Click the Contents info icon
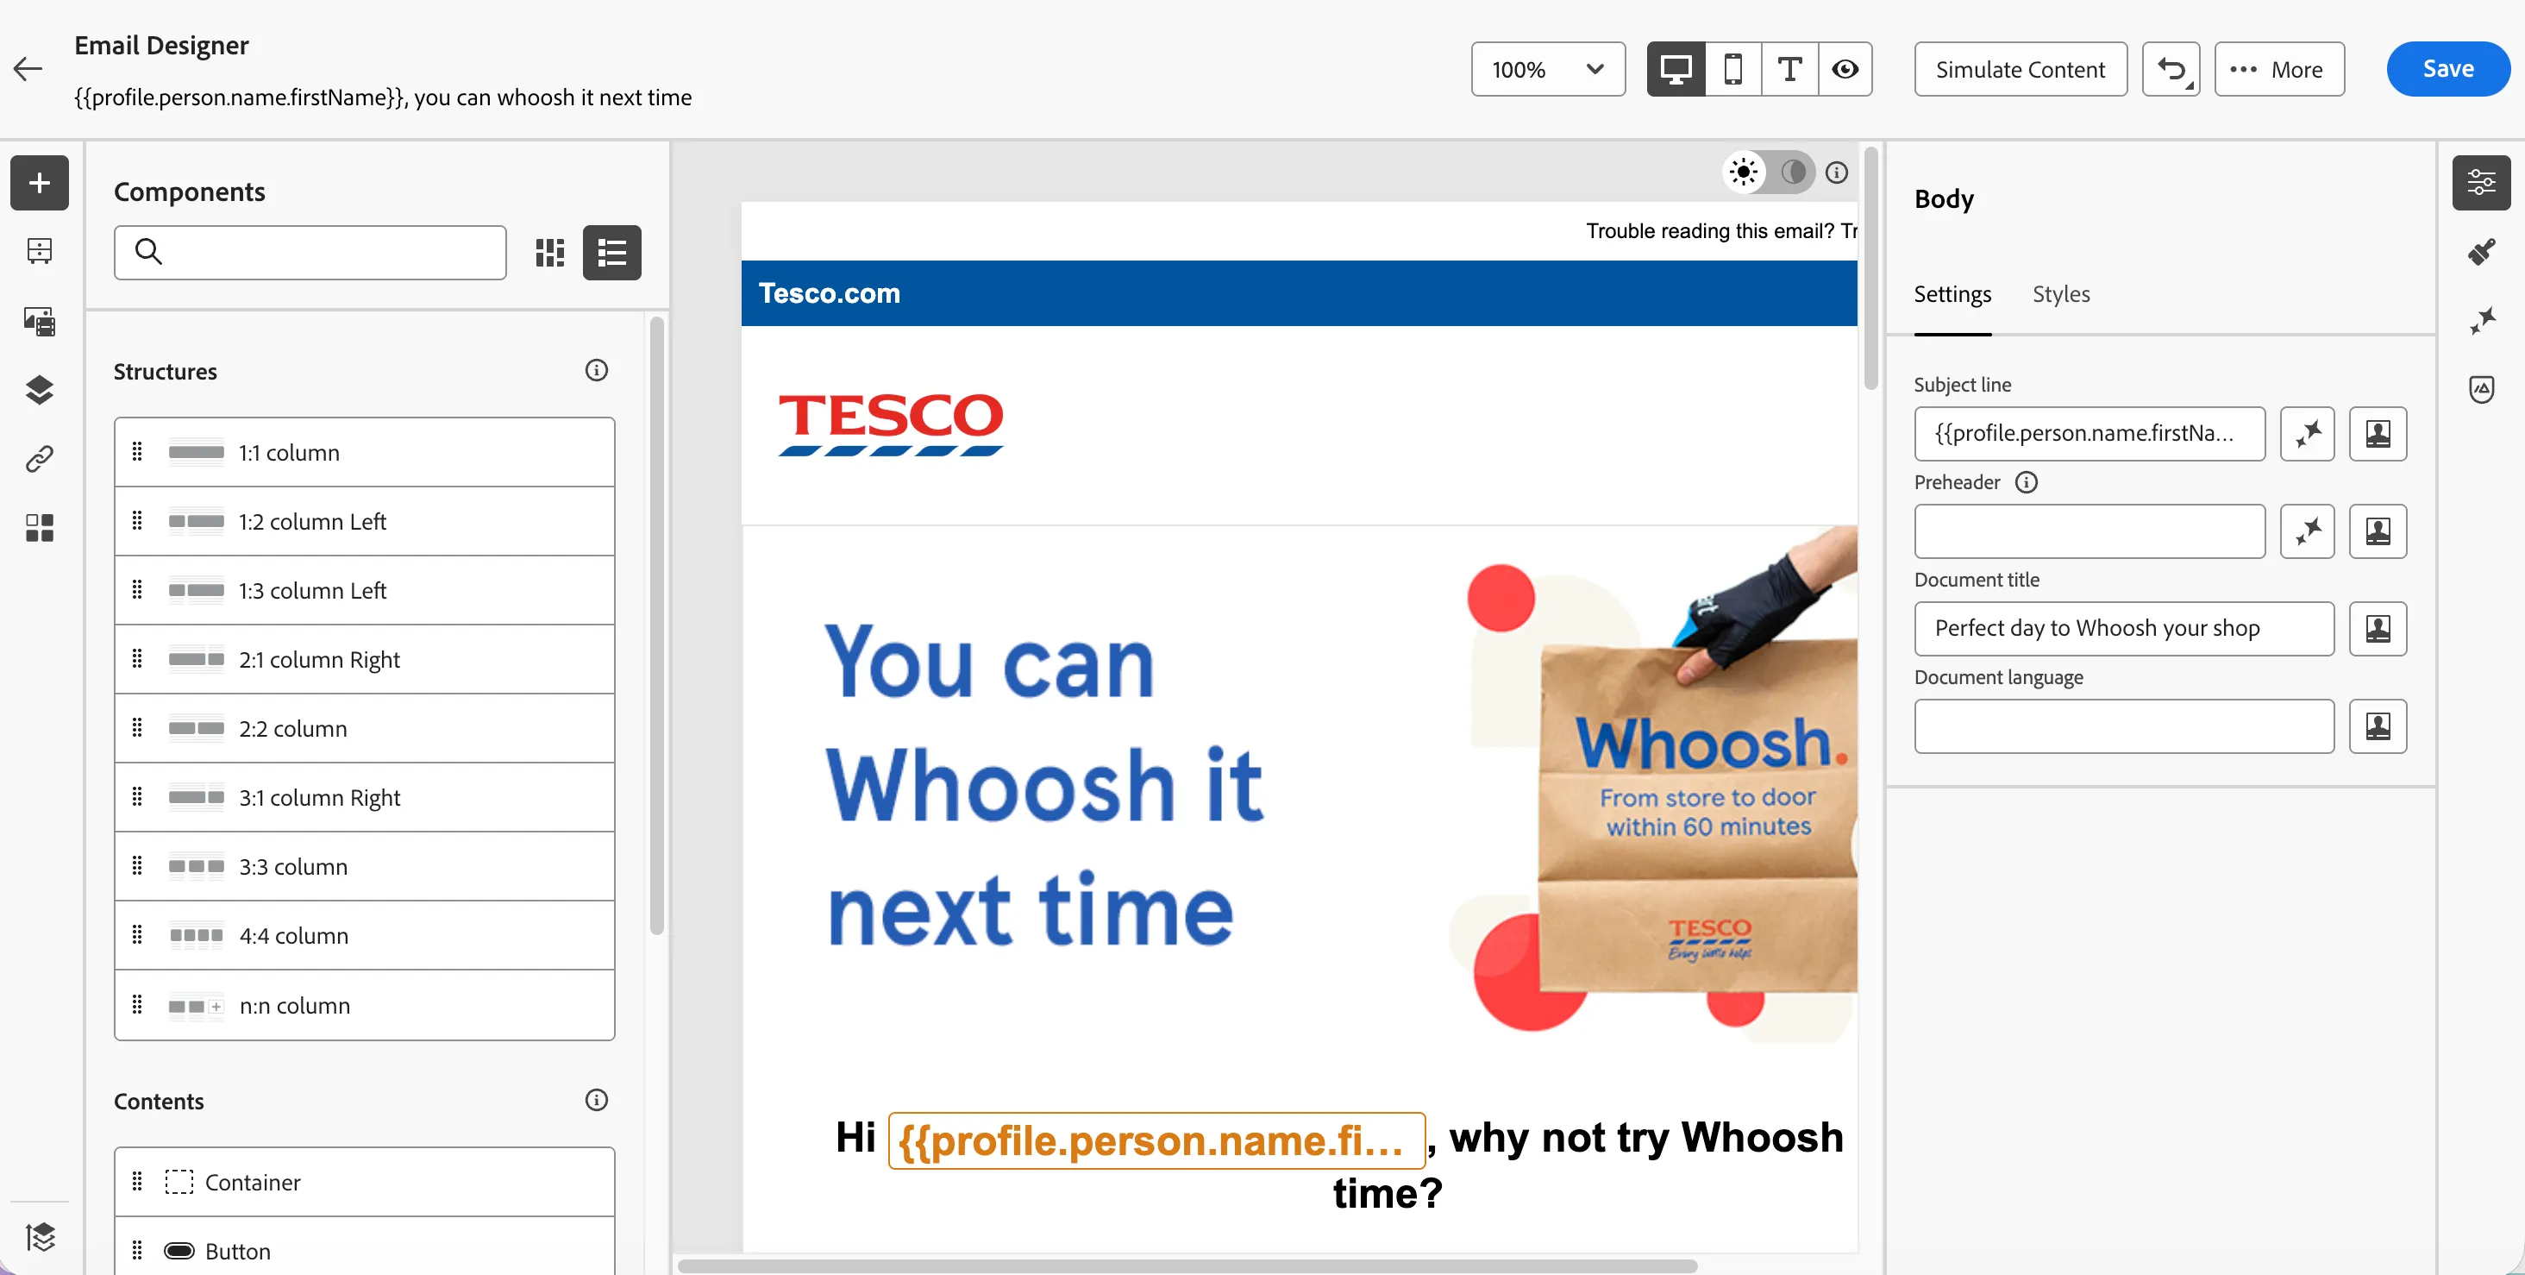Image resolution: width=2525 pixels, height=1275 pixels. pos(596,1101)
